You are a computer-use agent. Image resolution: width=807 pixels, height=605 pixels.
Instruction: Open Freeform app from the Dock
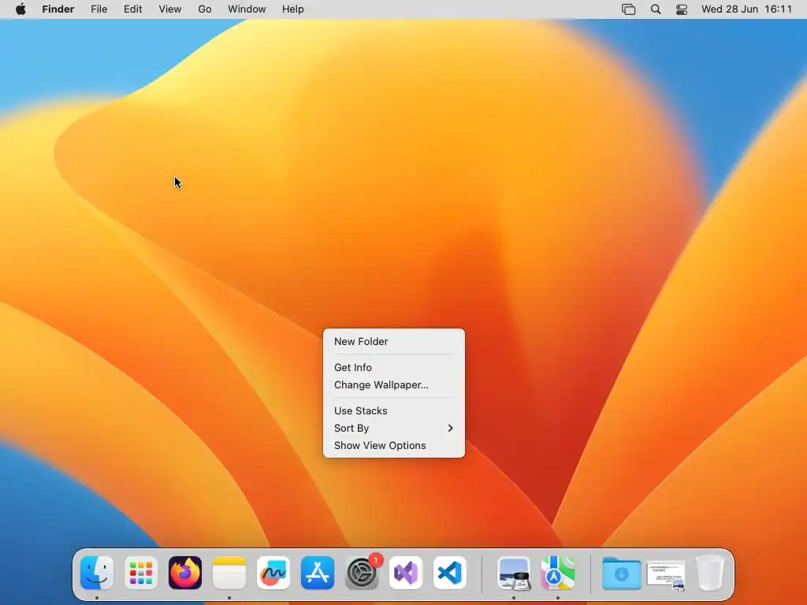(x=273, y=573)
